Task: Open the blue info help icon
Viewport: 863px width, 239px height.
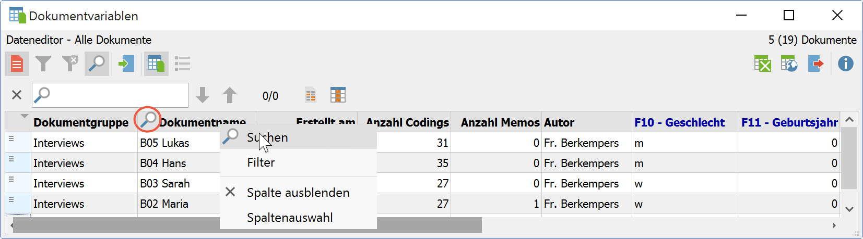Action: (846, 64)
